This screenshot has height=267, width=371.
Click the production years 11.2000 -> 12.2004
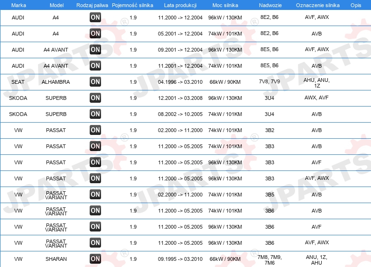pos(180,18)
